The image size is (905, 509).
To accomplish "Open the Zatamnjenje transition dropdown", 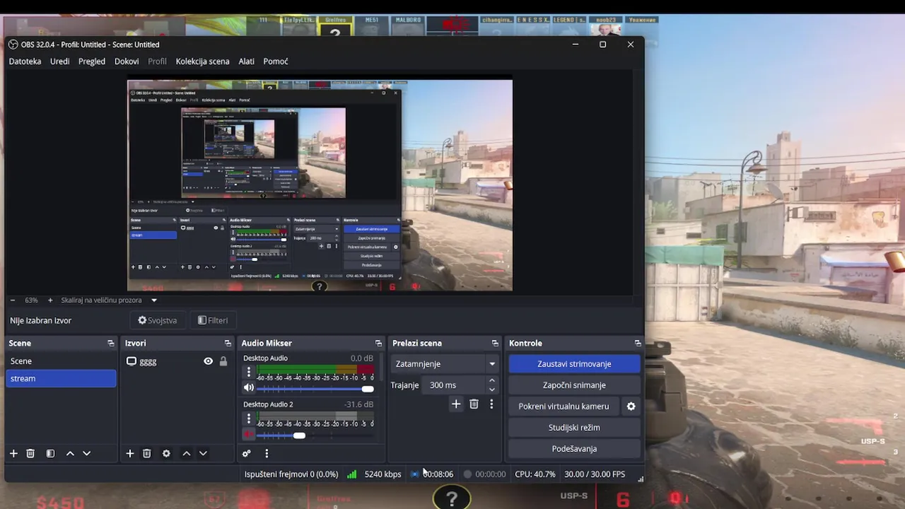I will (x=445, y=364).
